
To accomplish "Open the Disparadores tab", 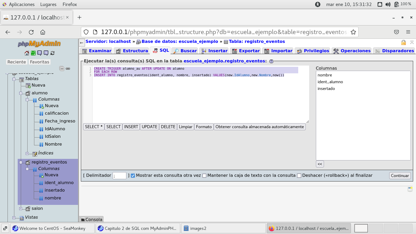I will coord(394,51).
